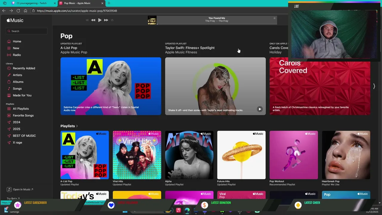The height and width of the screenshot is (215, 382).
Task: Open Songs in the library
Action: (x=17, y=89)
